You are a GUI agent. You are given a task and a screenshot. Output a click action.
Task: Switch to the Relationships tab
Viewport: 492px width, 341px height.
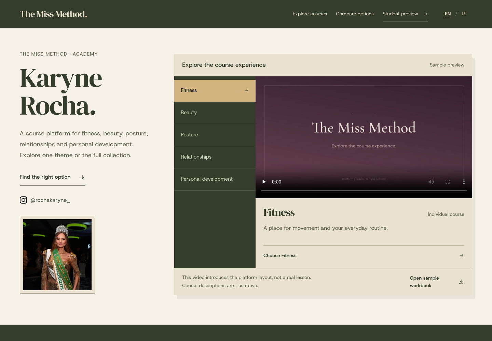(x=215, y=157)
